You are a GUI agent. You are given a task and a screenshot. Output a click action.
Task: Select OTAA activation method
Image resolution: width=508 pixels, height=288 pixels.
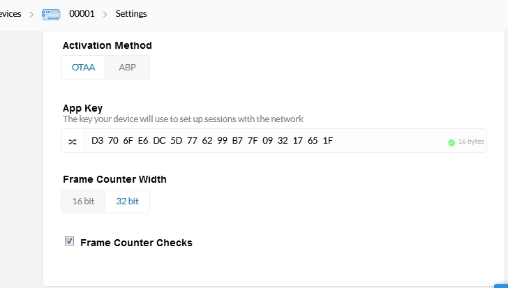pyautogui.click(x=83, y=68)
